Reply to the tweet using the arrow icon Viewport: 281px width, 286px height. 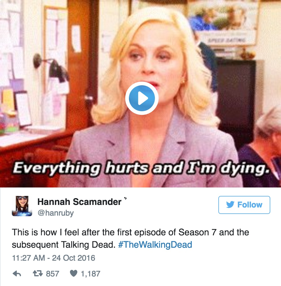tap(17, 274)
